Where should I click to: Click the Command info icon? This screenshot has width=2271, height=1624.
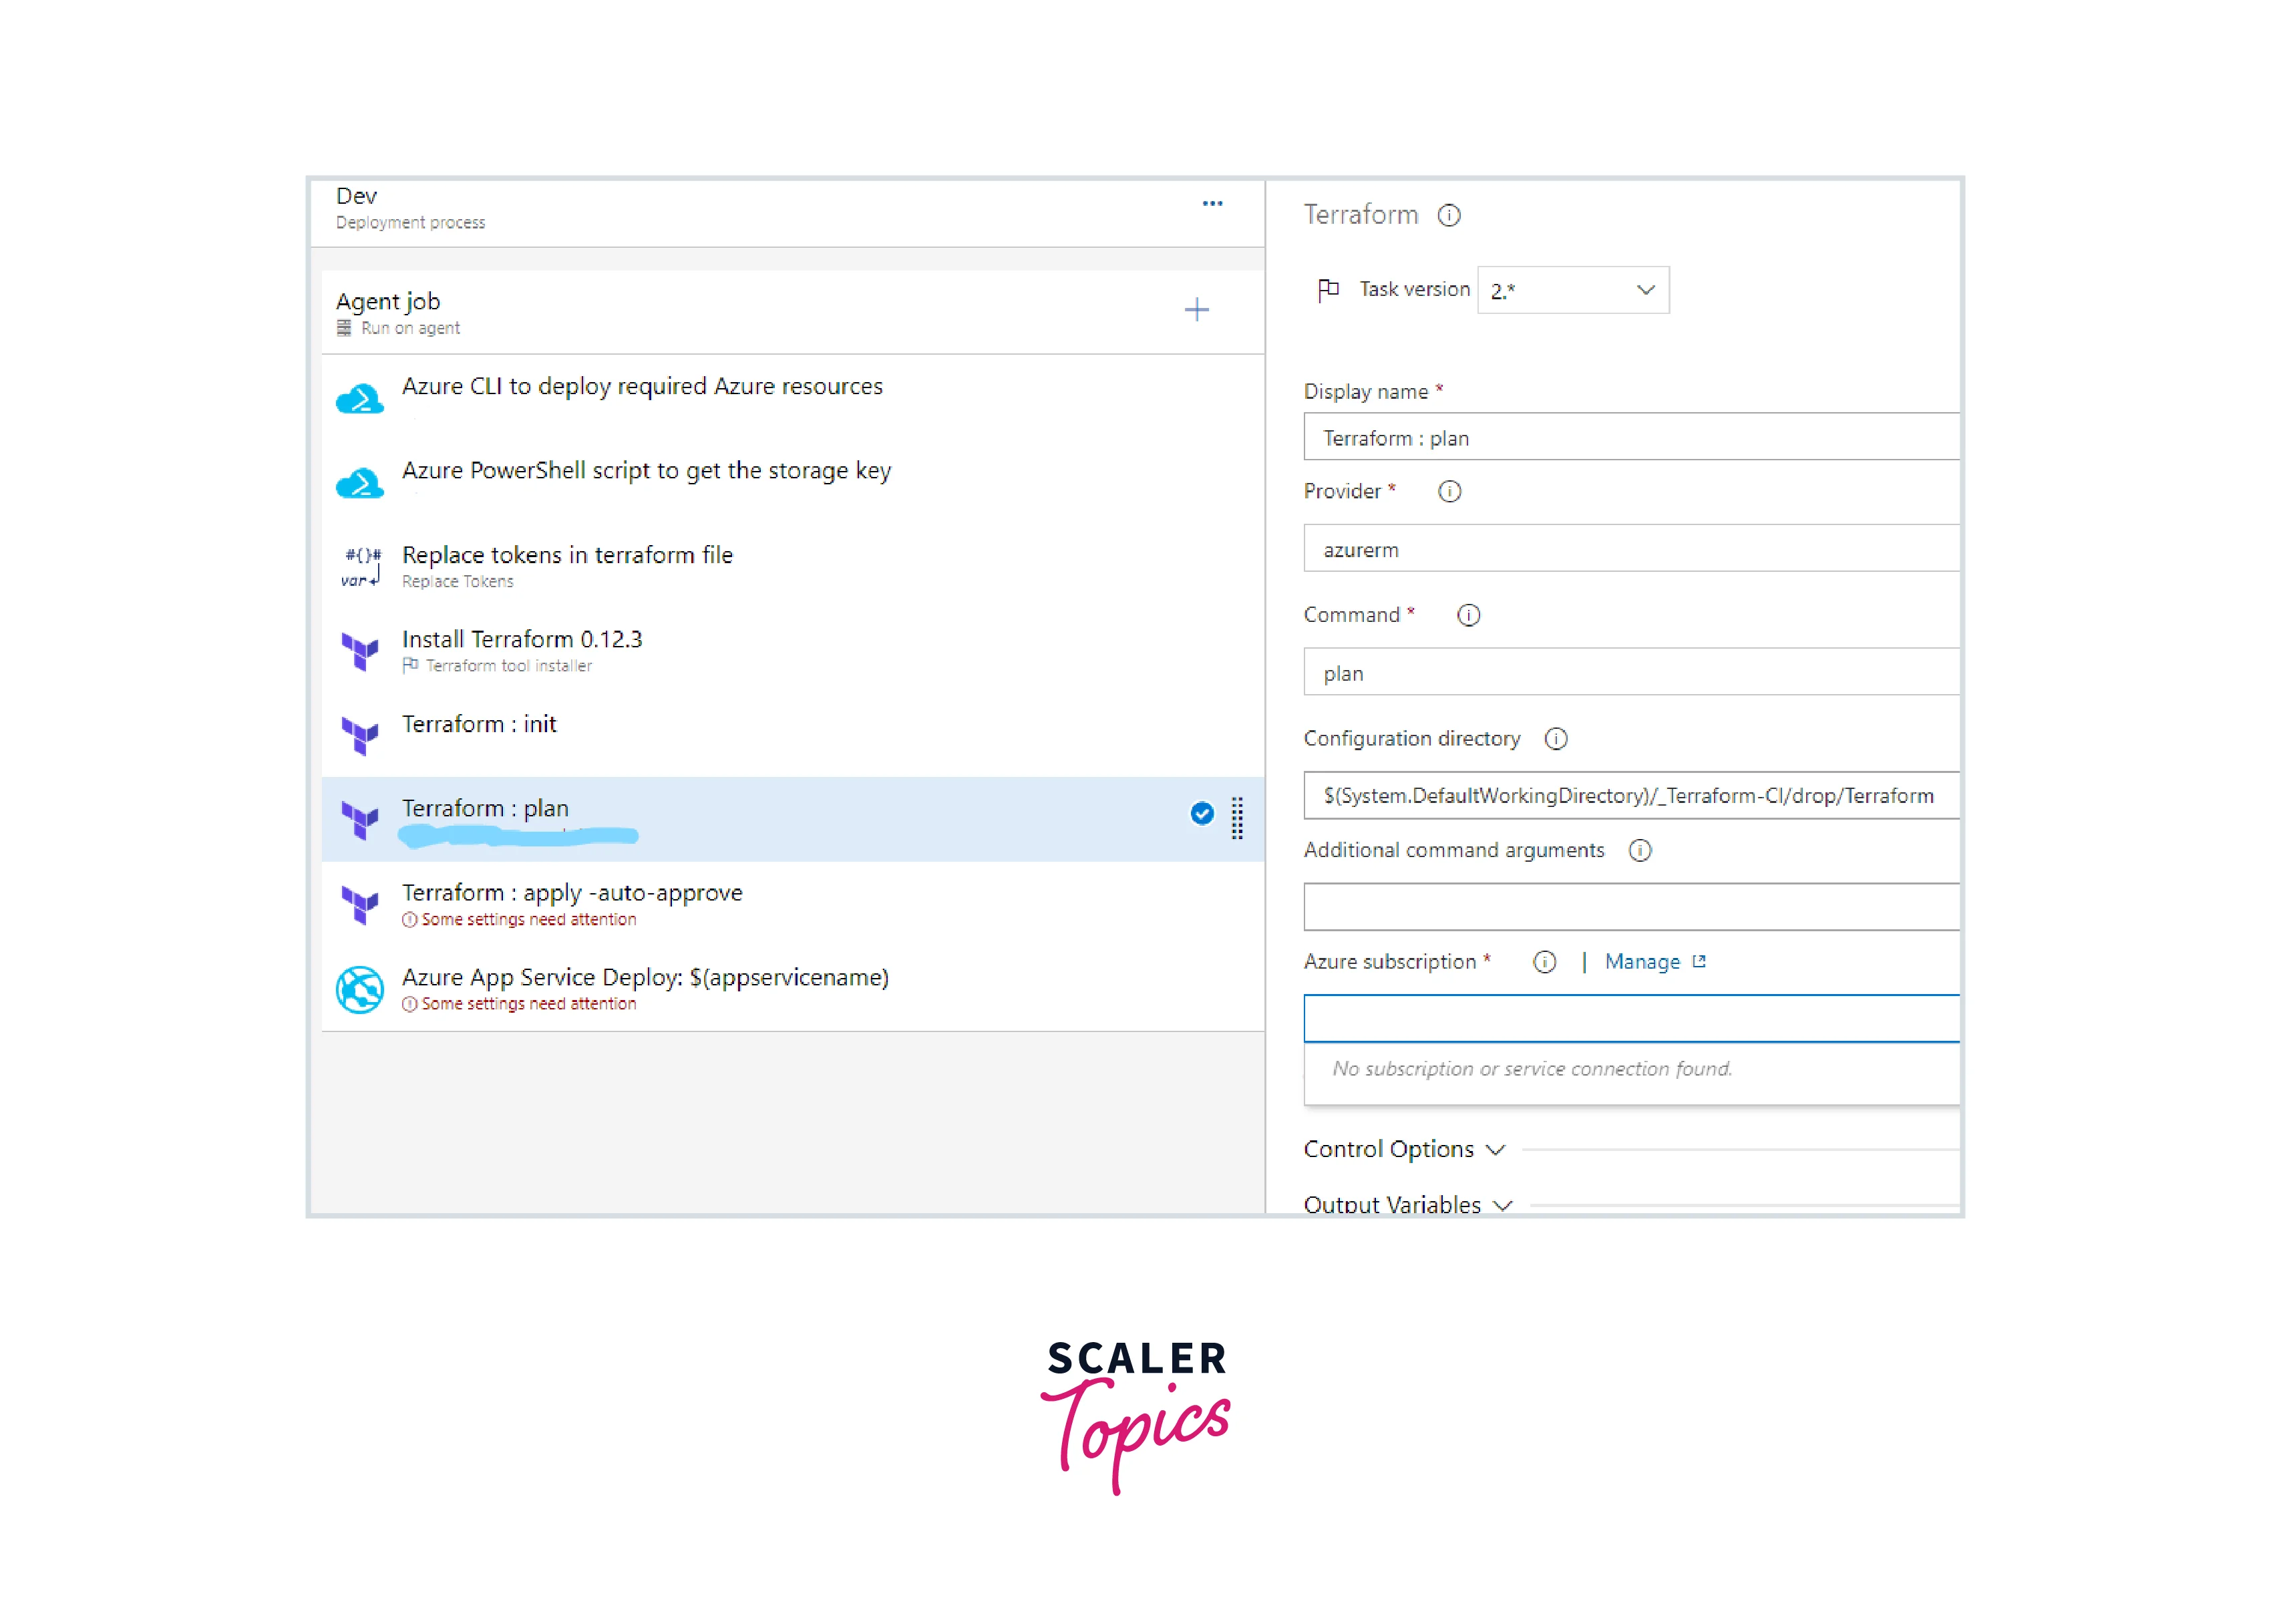[1467, 615]
